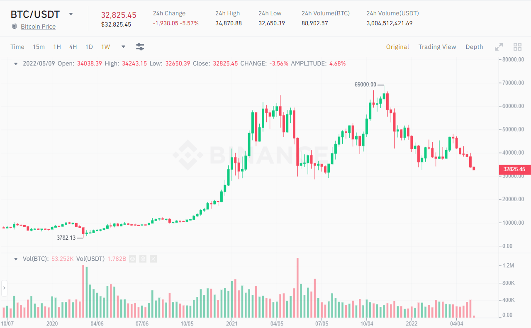The height and width of the screenshot is (328, 531).
Task: Open the technical indicator settings icon
Action: [x=140, y=47]
